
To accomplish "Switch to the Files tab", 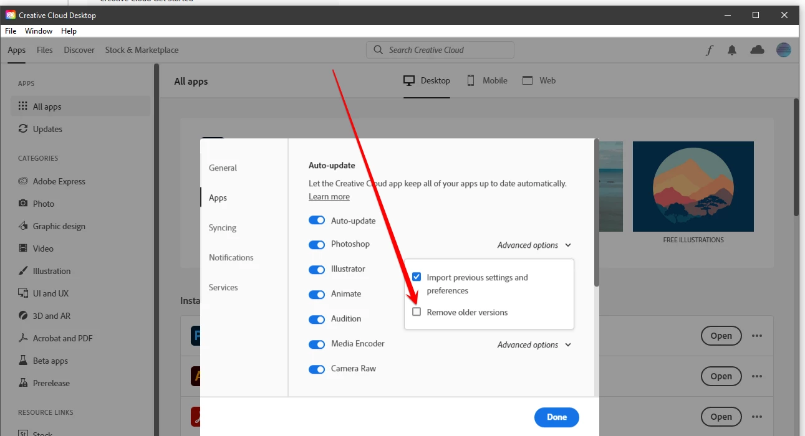I will (45, 50).
